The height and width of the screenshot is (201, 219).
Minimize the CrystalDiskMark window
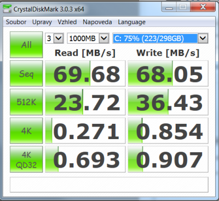170,8
